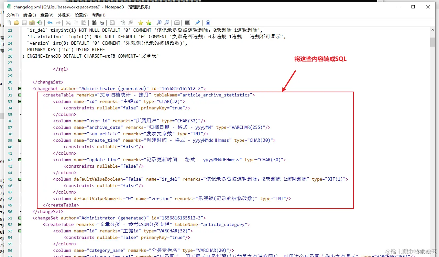Viewport: 439px width, 257px height.
Task: Click the Notepad3 title bar app icon
Action: (9, 7)
